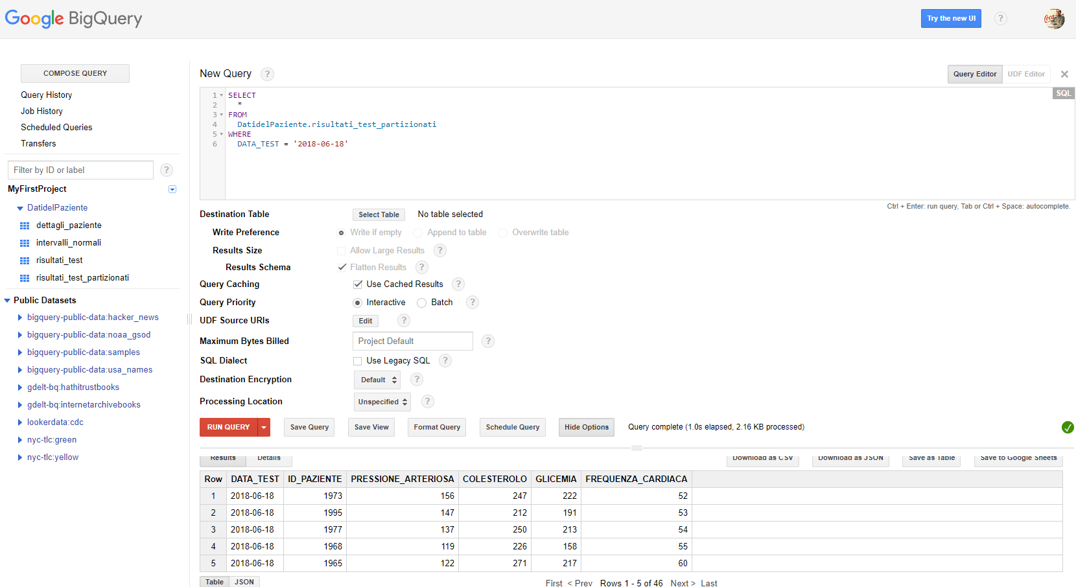Go to Next results page
1076x587 pixels.
pos(683,583)
